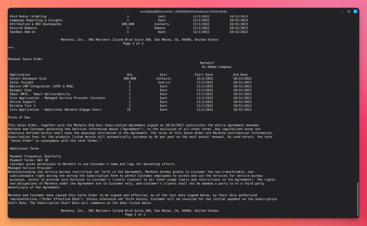Click the "Unit" column header
Image resolution: width=367 pixels, height=226 pixels.
point(163,74)
